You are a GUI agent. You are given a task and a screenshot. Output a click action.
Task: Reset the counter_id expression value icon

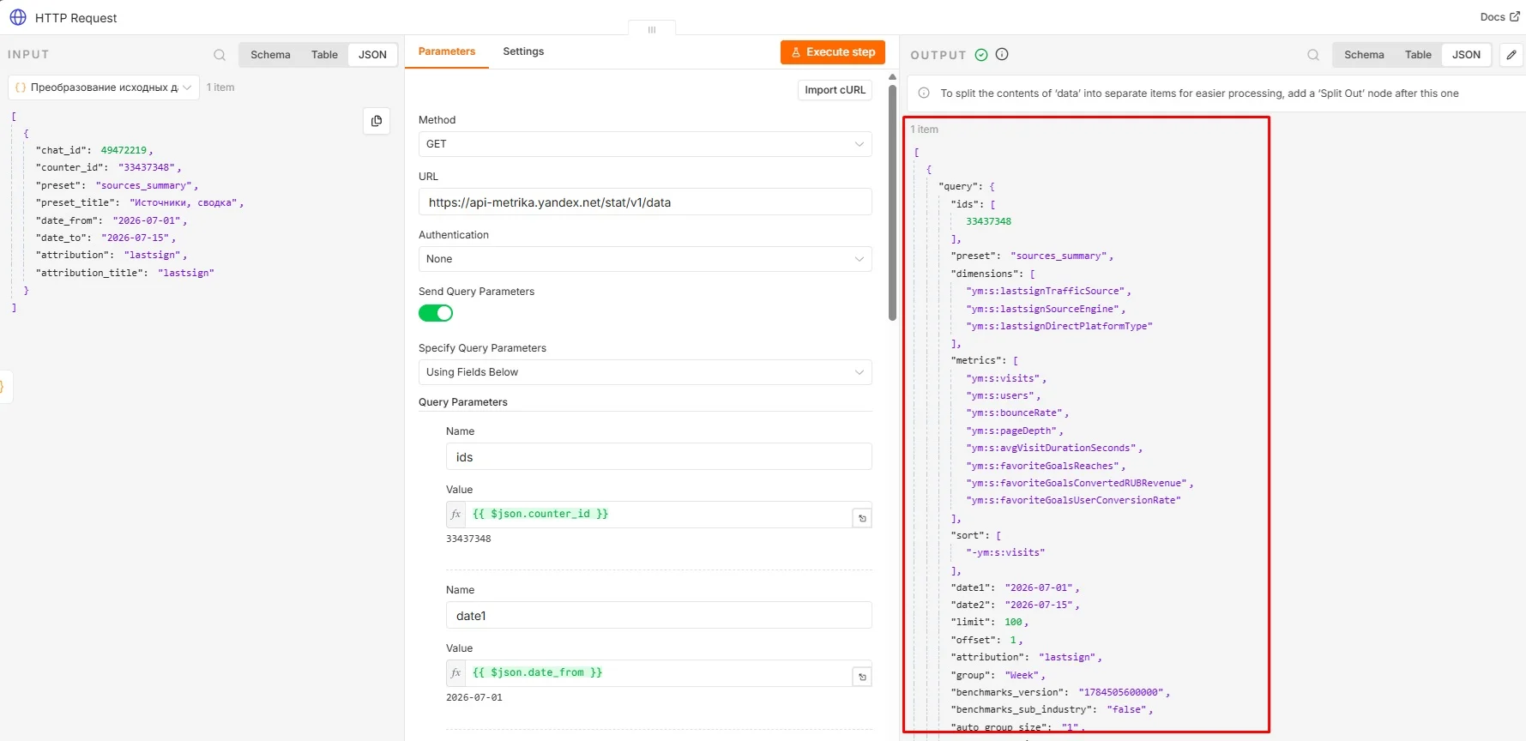[x=862, y=518]
